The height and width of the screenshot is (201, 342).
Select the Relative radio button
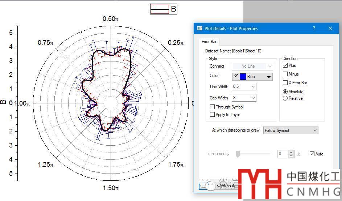pos(285,98)
